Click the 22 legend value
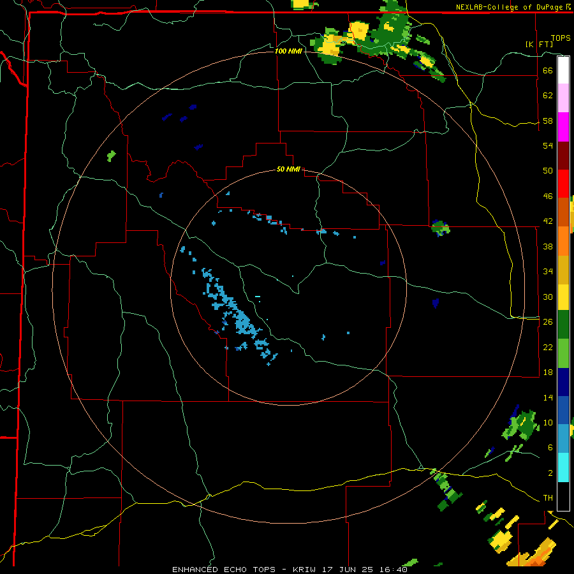Image resolution: width=574 pixels, height=574 pixels. 548,347
